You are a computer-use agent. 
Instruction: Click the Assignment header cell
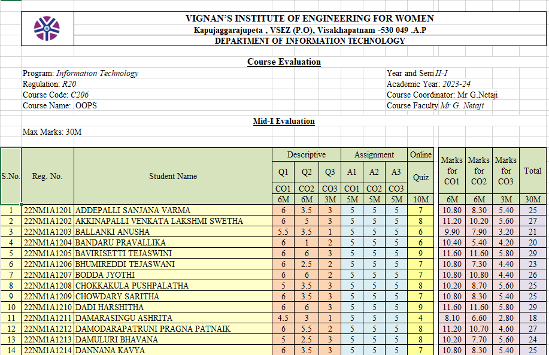(374, 154)
